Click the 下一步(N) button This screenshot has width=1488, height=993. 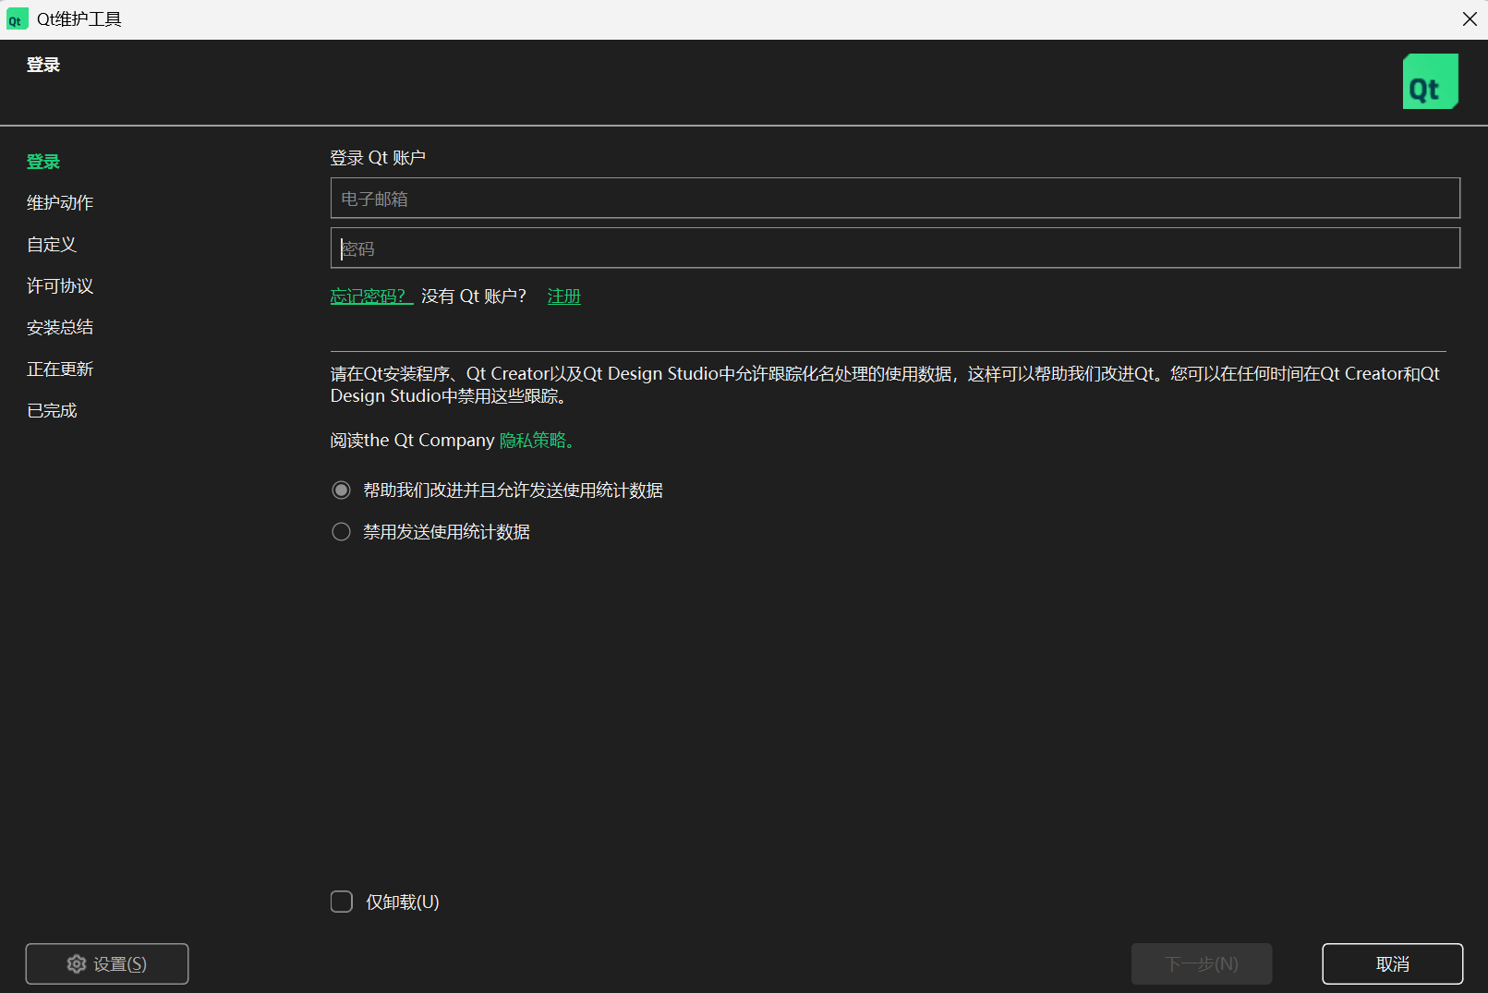pos(1202,964)
